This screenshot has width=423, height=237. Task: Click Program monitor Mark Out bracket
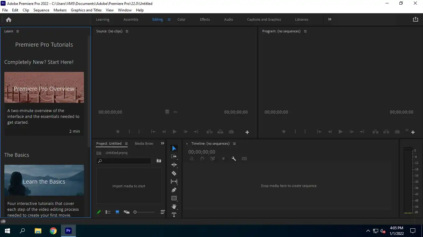305,132
